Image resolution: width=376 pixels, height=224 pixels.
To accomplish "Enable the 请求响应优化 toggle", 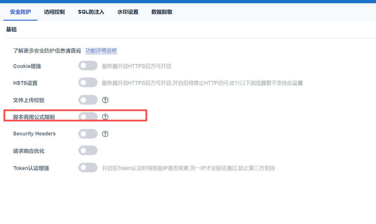I will pyautogui.click(x=88, y=150).
